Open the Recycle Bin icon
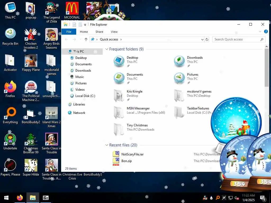The height and width of the screenshot is (203, 271). point(10,37)
